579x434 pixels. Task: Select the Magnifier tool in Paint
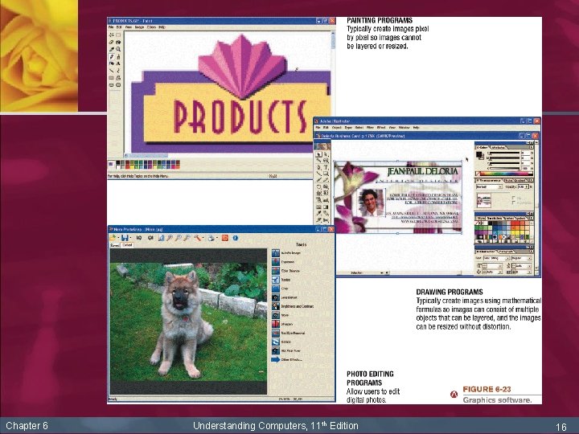118,49
